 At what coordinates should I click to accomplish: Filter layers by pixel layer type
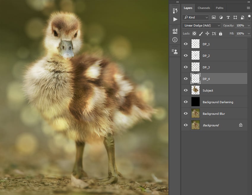214,18
